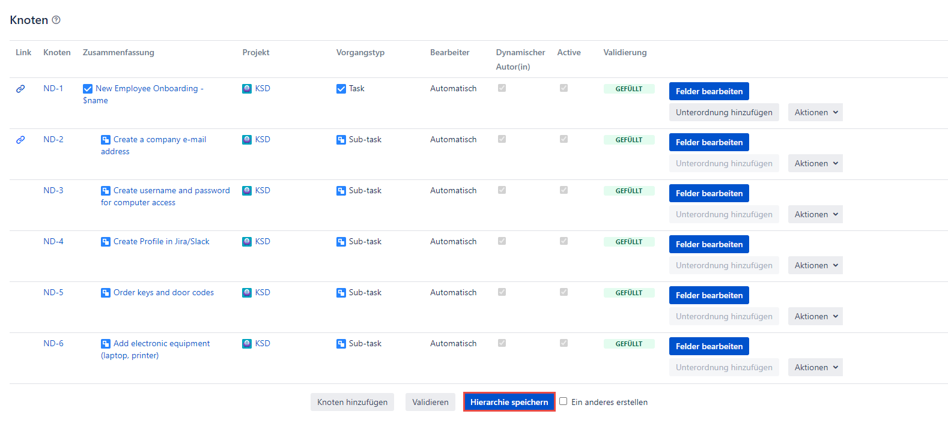Toggle the Active checkbox for ND-1
The image size is (948, 423).
(x=564, y=88)
